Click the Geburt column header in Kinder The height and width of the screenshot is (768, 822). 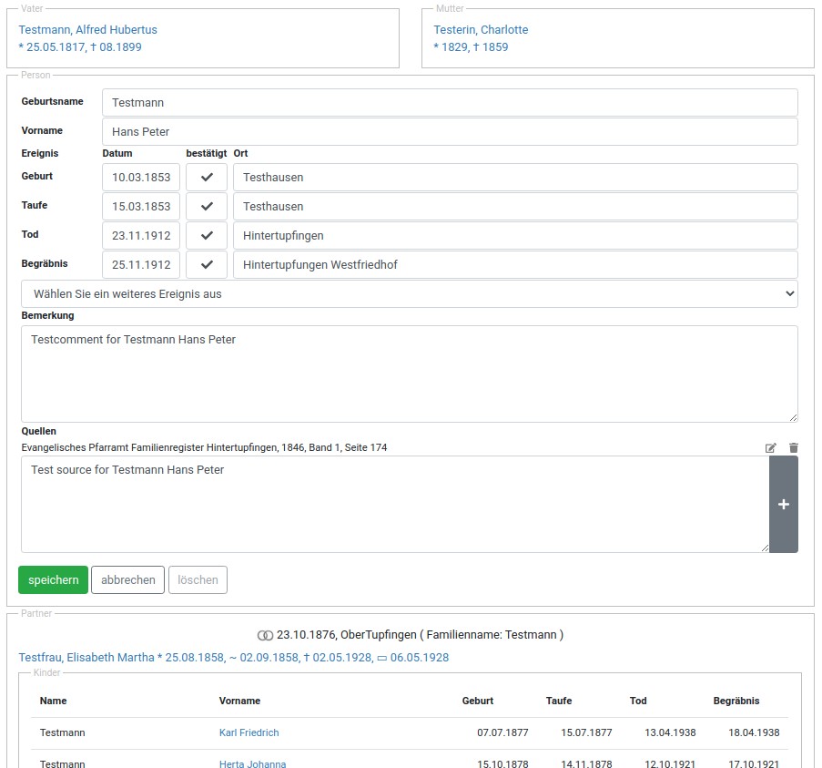(478, 701)
